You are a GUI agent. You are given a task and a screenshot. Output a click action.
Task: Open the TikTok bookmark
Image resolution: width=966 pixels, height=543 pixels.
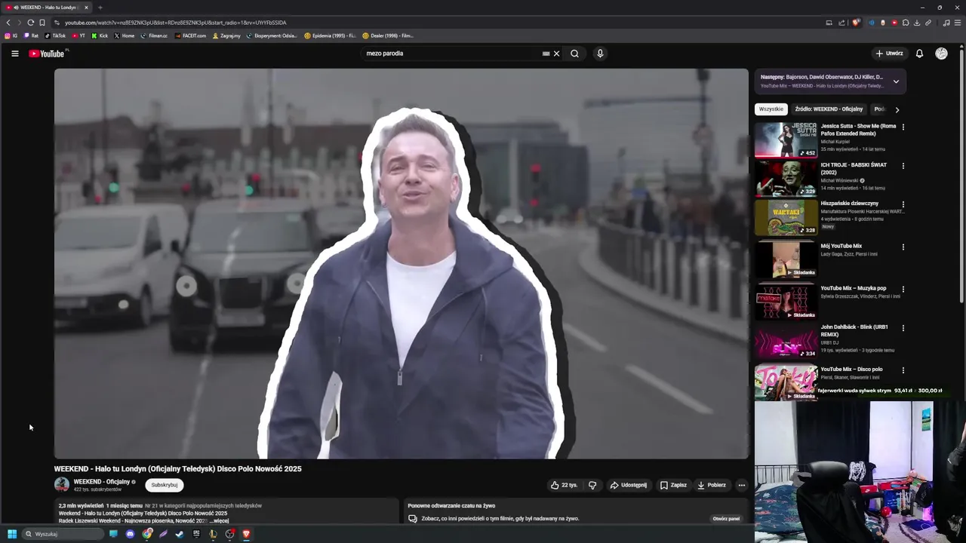(x=55, y=35)
